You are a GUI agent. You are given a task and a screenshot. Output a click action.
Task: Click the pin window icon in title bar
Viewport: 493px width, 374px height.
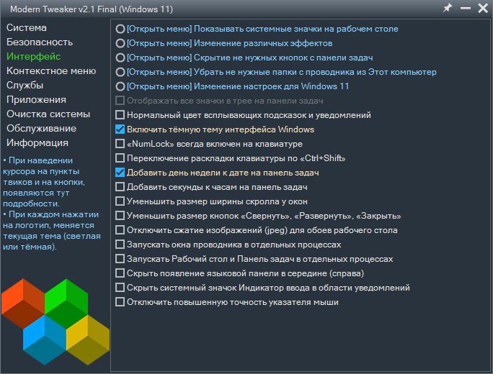[x=448, y=8]
